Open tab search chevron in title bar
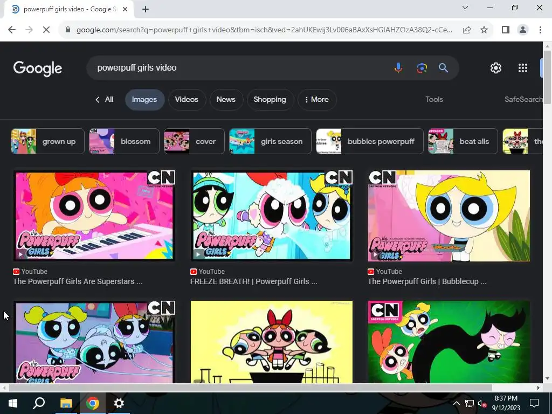The image size is (552, 414). point(465,8)
